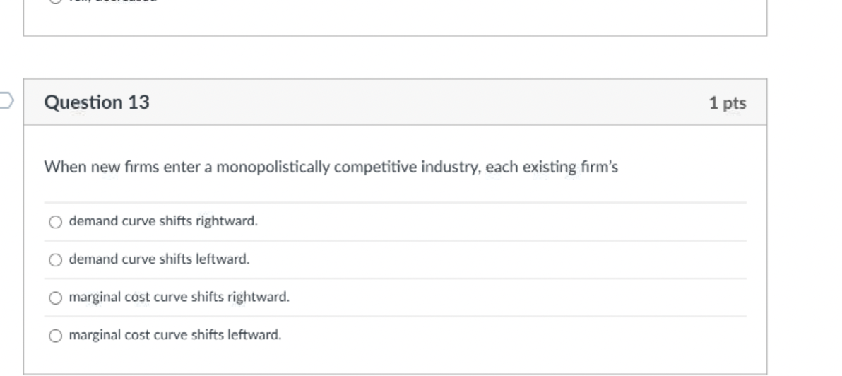Click the Question 13 heading

[x=97, y=102]
